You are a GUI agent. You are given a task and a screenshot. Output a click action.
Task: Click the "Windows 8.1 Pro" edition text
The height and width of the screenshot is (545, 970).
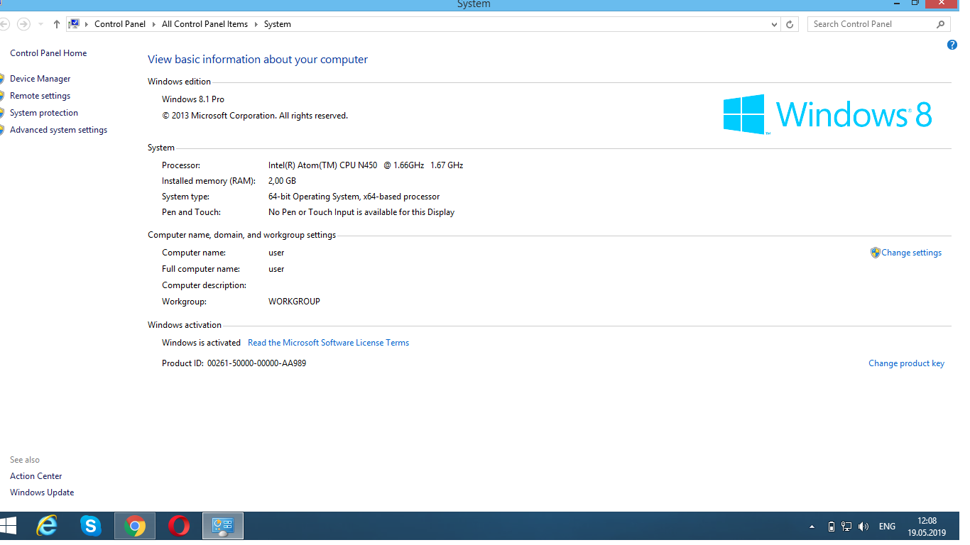pyautogui.click(x=193, y=99)
